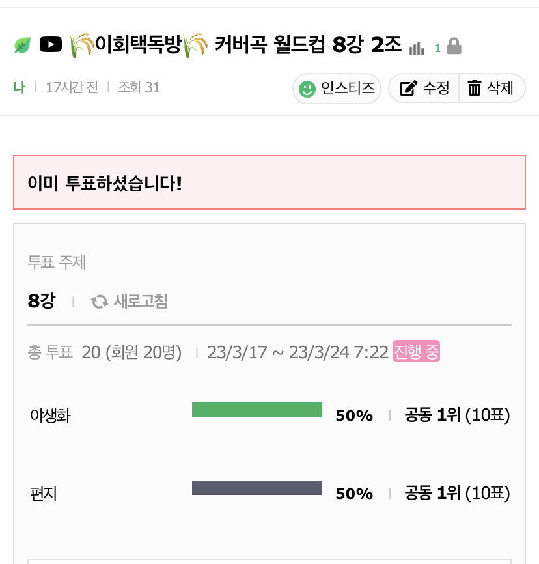Click the smiley face icon on the 인스티즈 button

click(307, 89)
